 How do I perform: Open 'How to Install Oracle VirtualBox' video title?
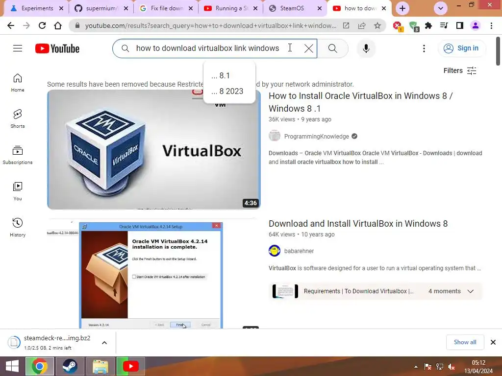pos(360,102)
